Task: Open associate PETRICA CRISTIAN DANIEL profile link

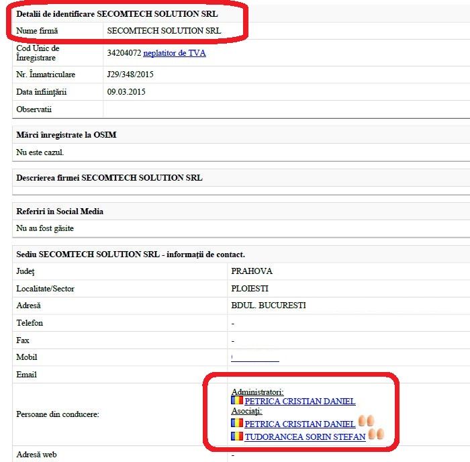Action: (299, 424)
